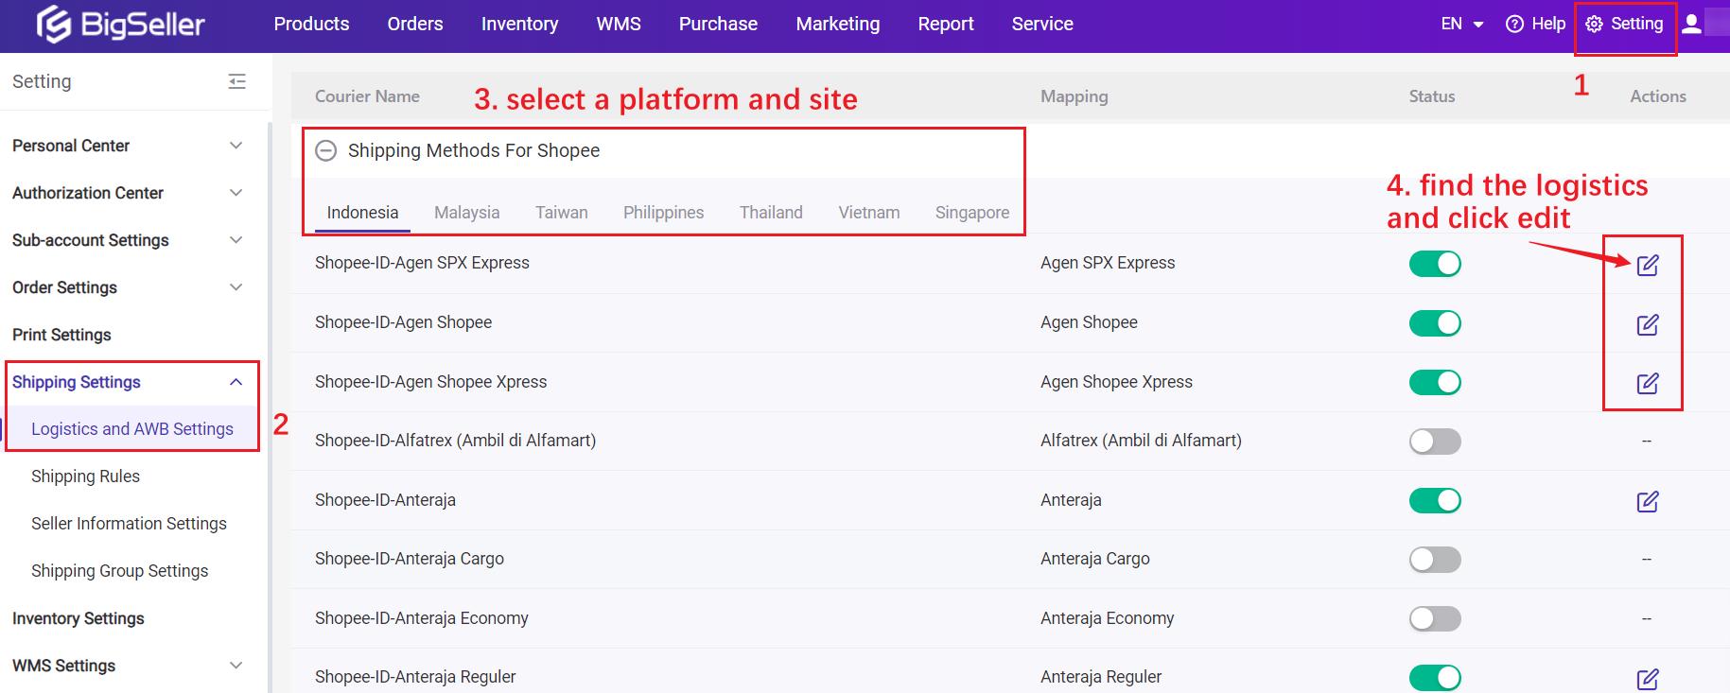This screenshot has width=1730, height=693.
Task: Click the Mapping column header
Action: 1075,96
